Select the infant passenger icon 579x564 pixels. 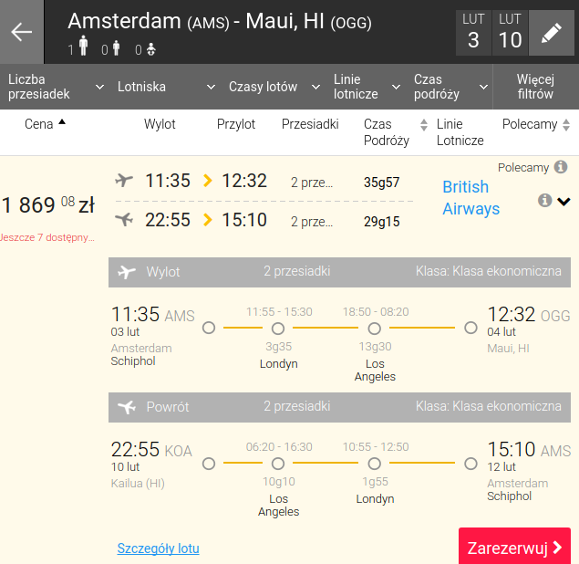point(151,49)
